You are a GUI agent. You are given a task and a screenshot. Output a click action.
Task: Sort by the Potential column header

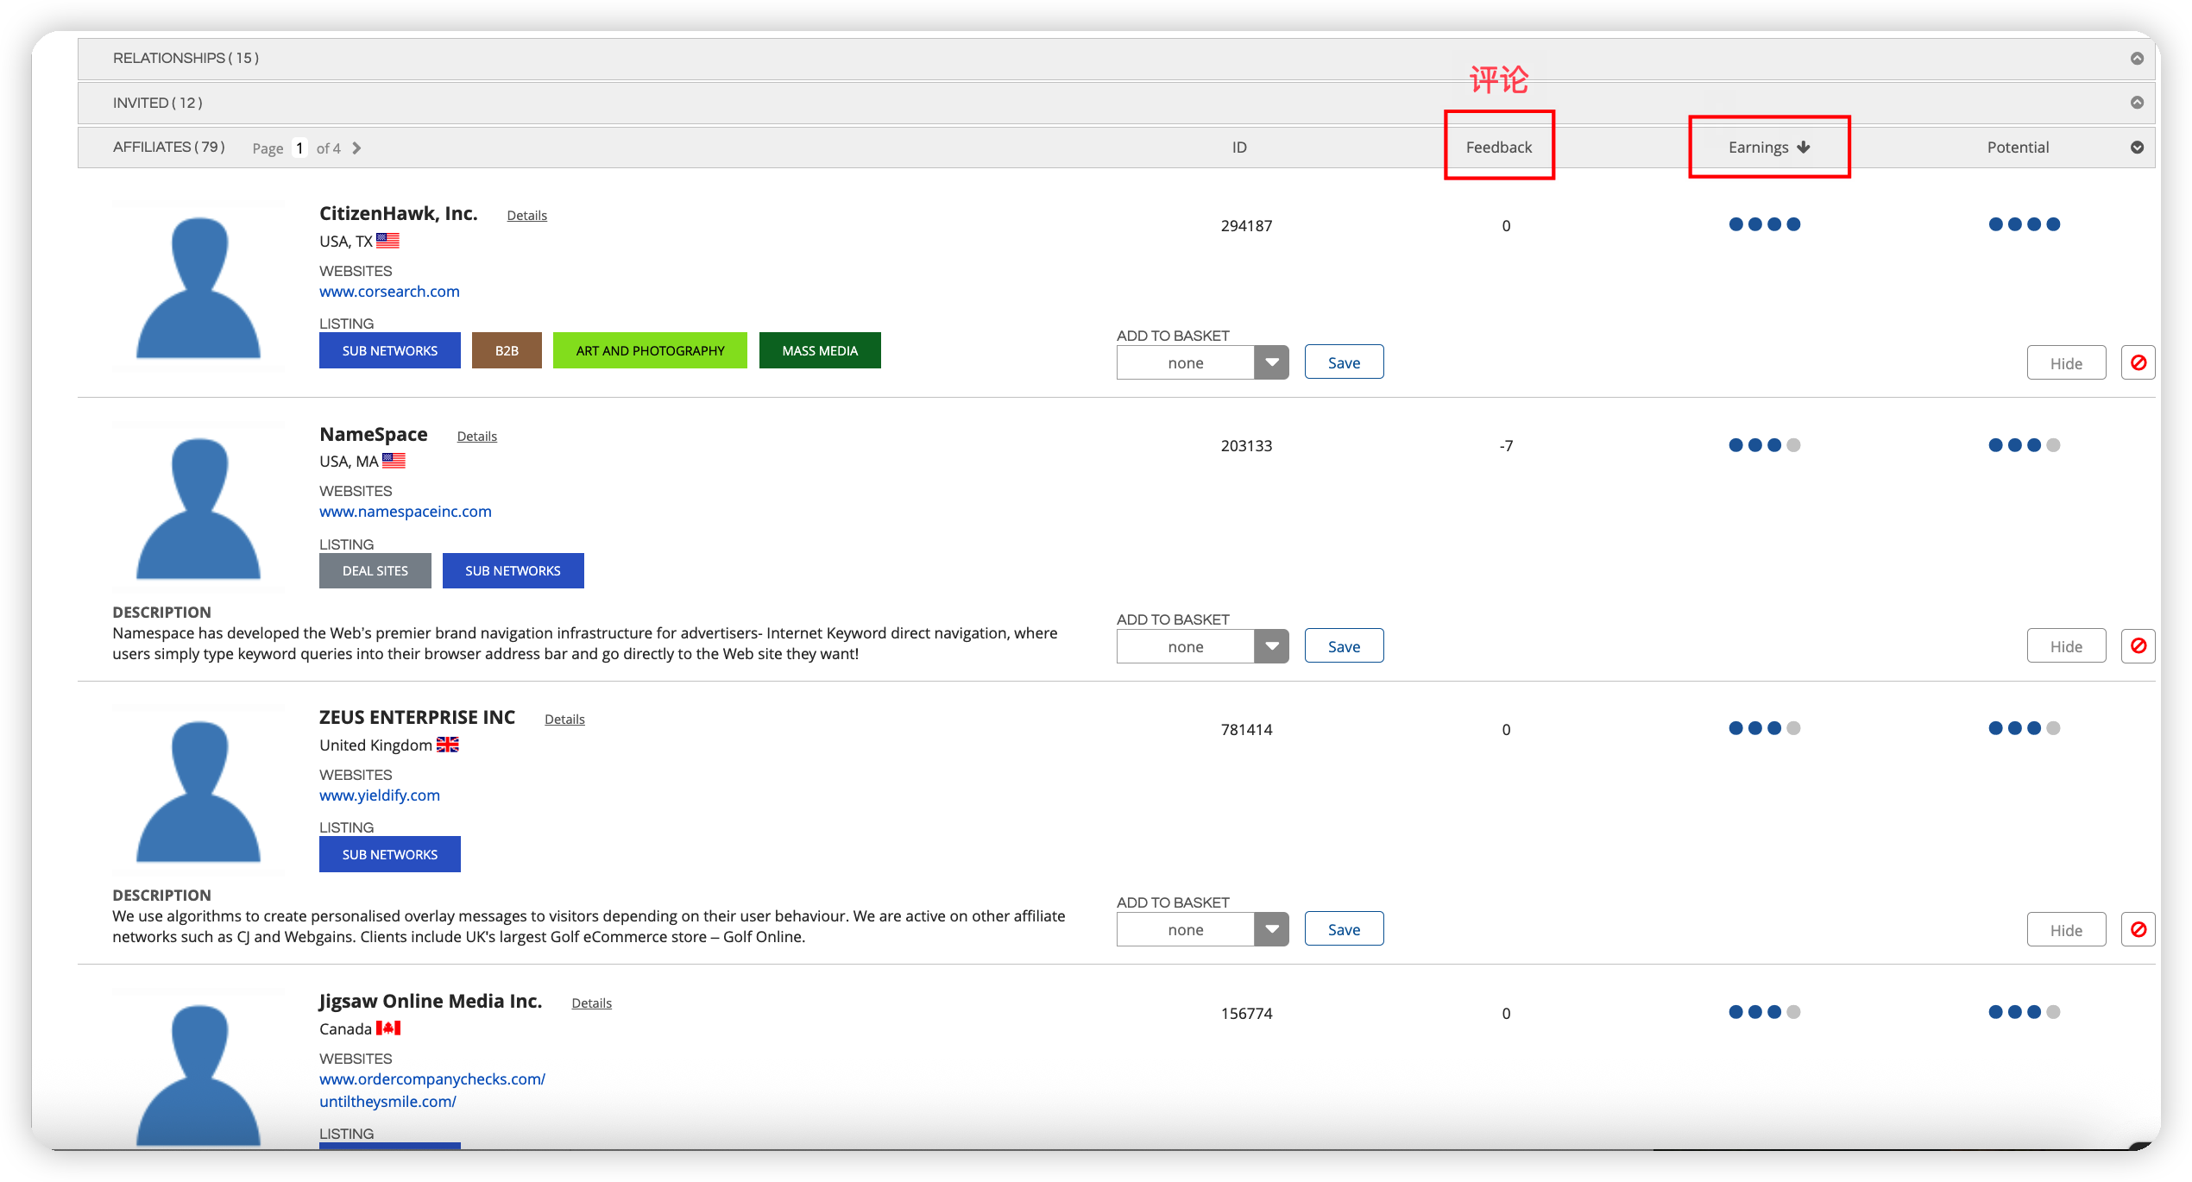pos(2017,148)
